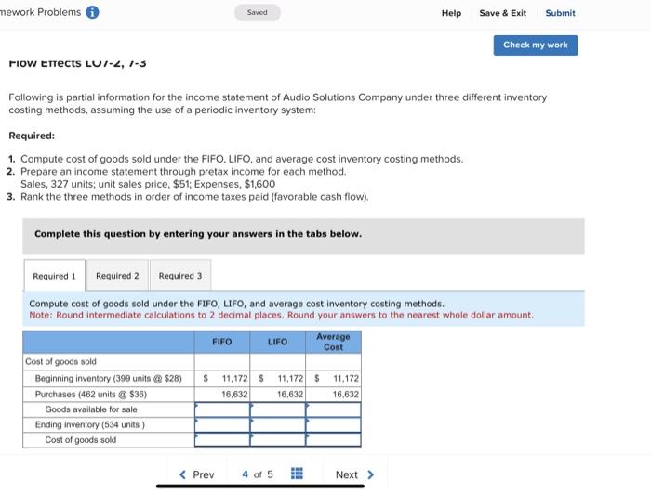The height and width of the screenshot is (494, 651).
Task: Click the LIFO column header
Action: 278,342
